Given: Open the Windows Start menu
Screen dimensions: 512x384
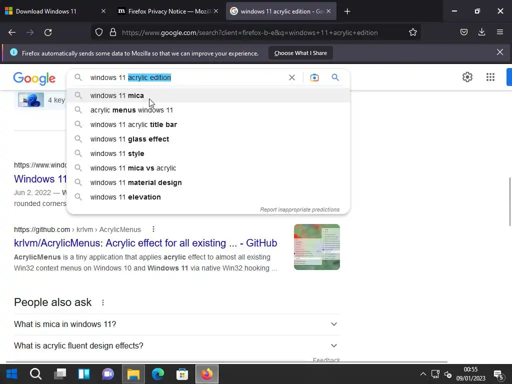Looking at the screenshot, I should [11, 374].
